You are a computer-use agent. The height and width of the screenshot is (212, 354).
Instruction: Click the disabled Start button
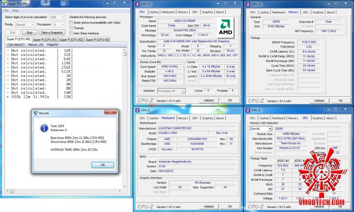pyautogui.click(x=12, y=32)
